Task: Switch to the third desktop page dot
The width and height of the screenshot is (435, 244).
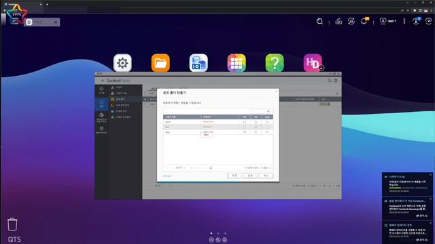Action: point(225,233)
